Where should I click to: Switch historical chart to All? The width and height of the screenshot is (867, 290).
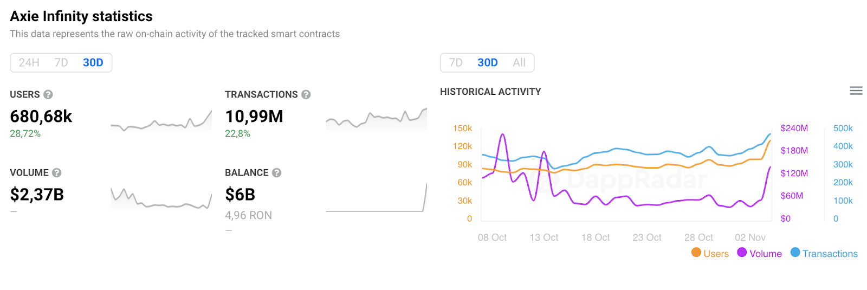(519, 63)
